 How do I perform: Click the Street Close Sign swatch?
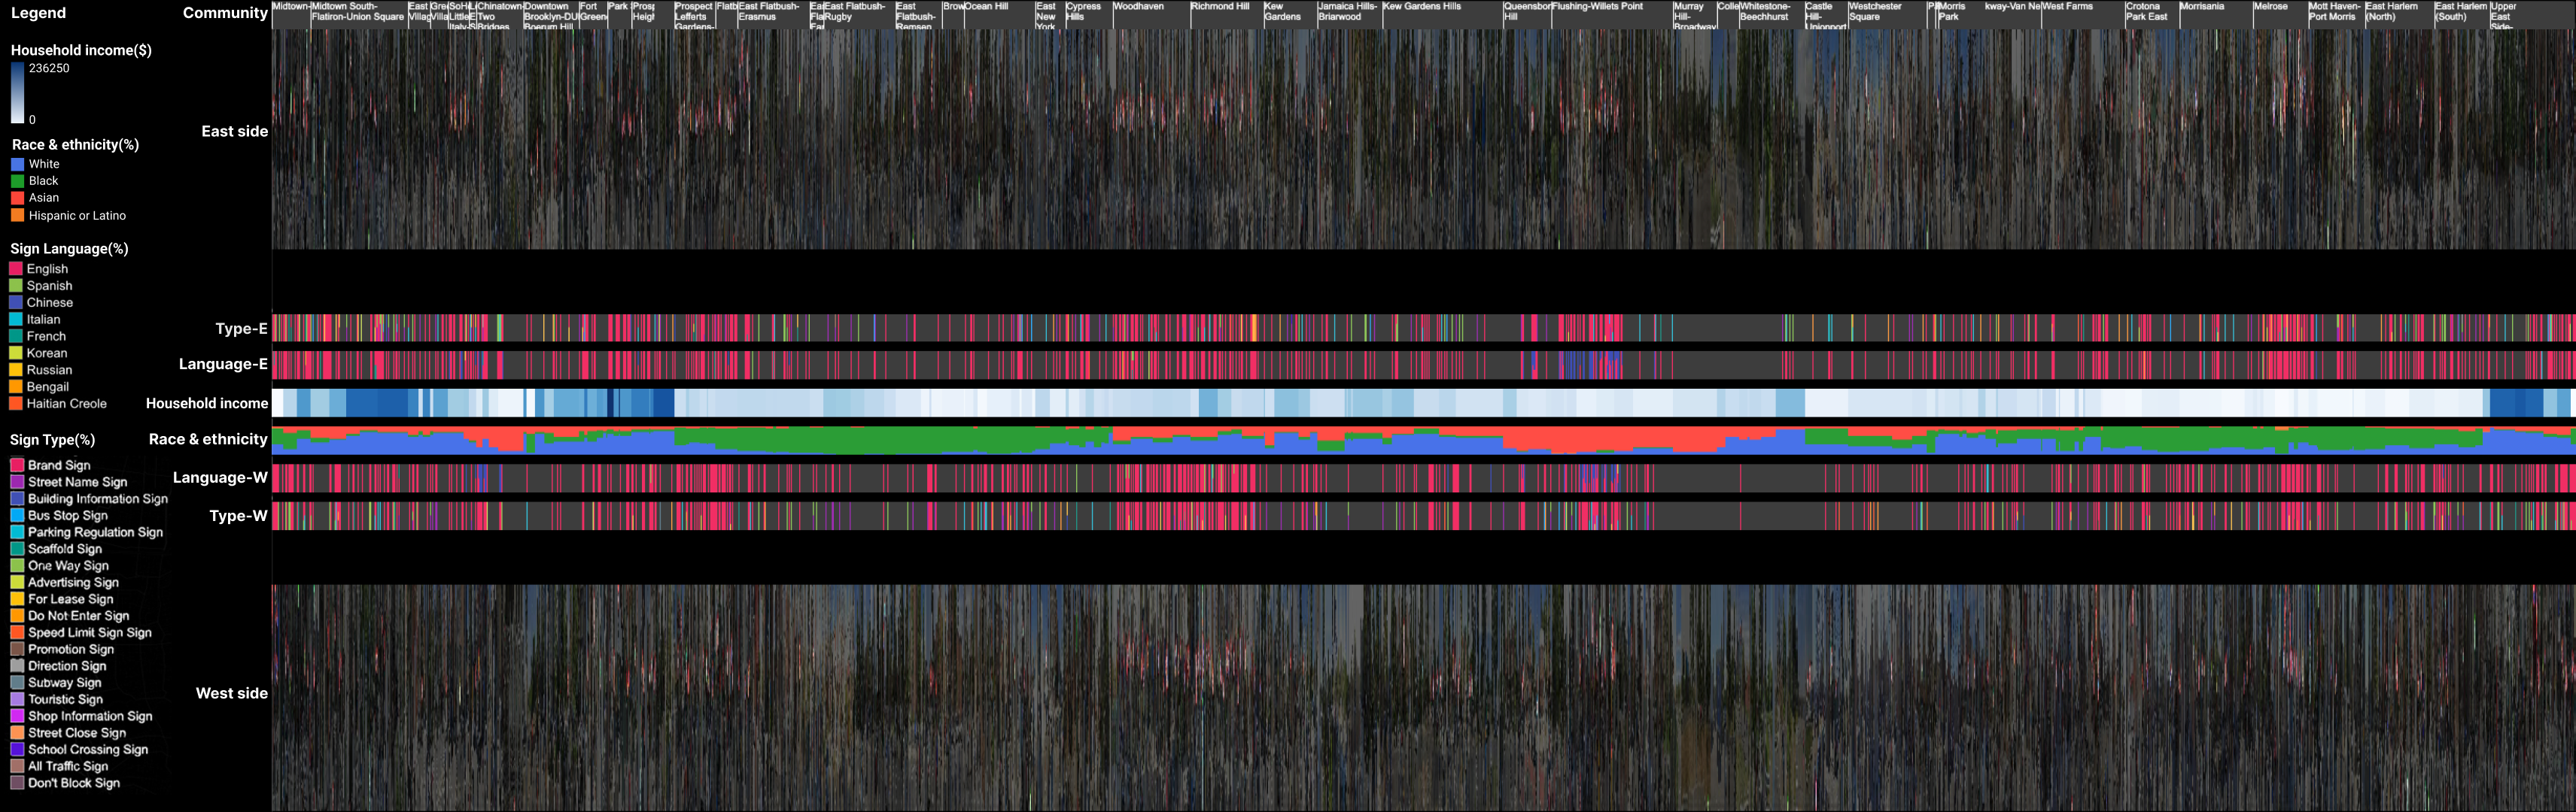click(17, 732)
